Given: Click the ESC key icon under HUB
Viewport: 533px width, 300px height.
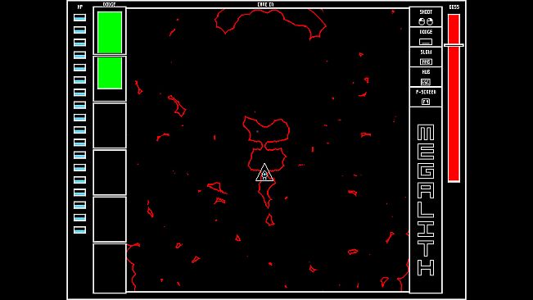Looking at the screenshot, I should pos(426,82).
